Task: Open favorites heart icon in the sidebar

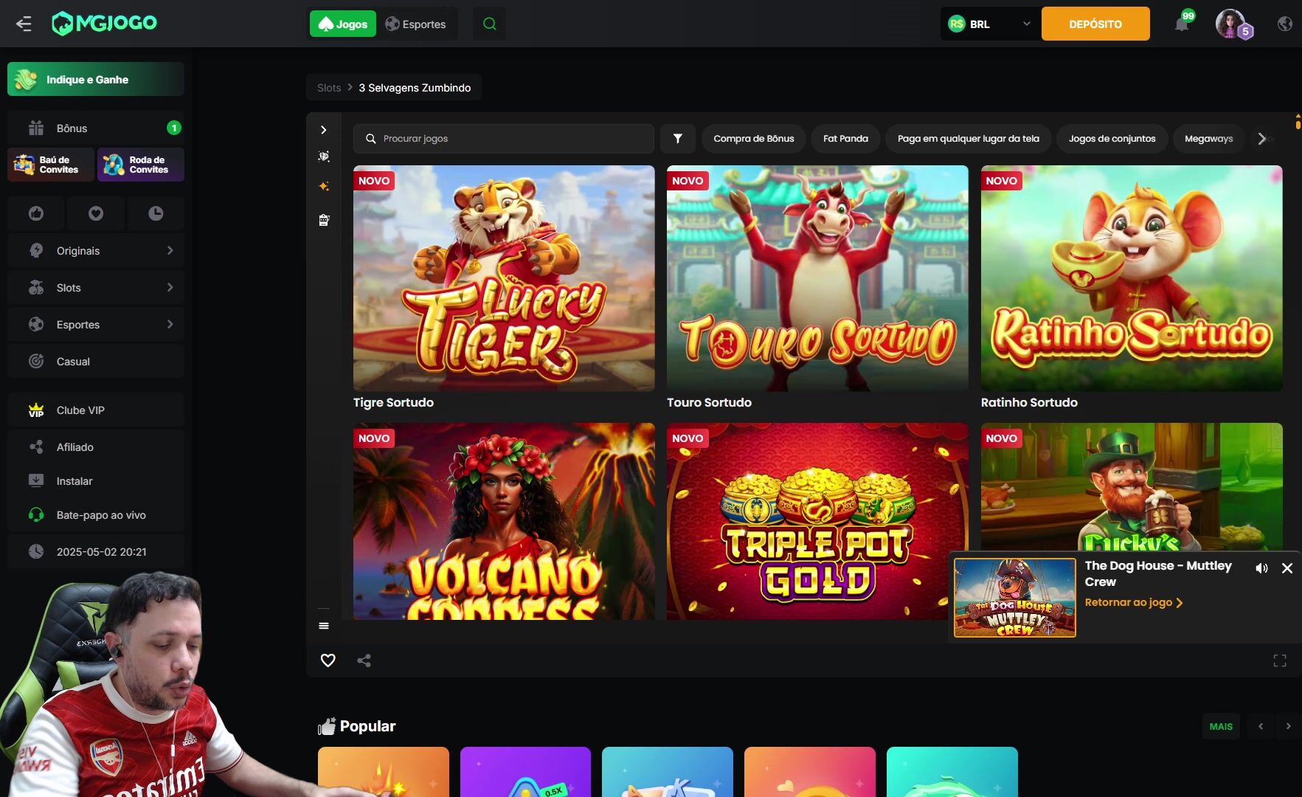Action: pyautogui.click(x=96, y=213)
